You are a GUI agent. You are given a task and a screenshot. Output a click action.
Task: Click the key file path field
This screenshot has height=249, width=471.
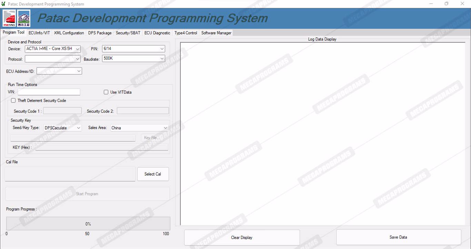[73, 138]
